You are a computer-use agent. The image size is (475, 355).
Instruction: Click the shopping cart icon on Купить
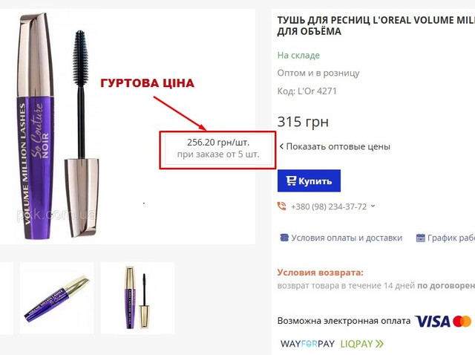click(291, 181)
